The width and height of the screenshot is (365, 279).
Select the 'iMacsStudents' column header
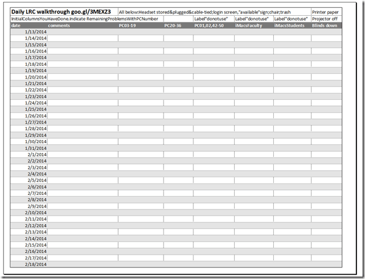[x=292, y=26]
